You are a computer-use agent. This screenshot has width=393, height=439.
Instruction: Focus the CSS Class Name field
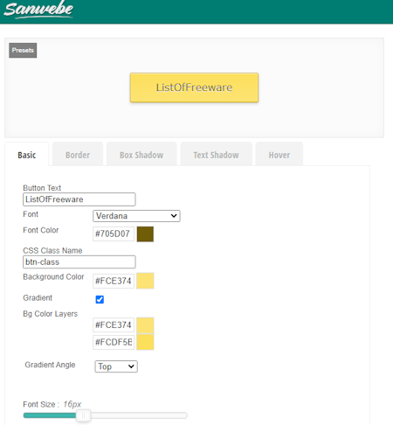(79, 261)
